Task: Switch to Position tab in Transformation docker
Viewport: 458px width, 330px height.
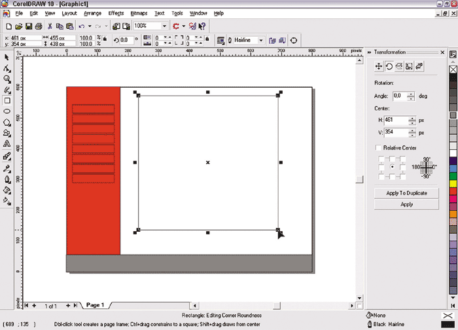Action: coord(378,66)
